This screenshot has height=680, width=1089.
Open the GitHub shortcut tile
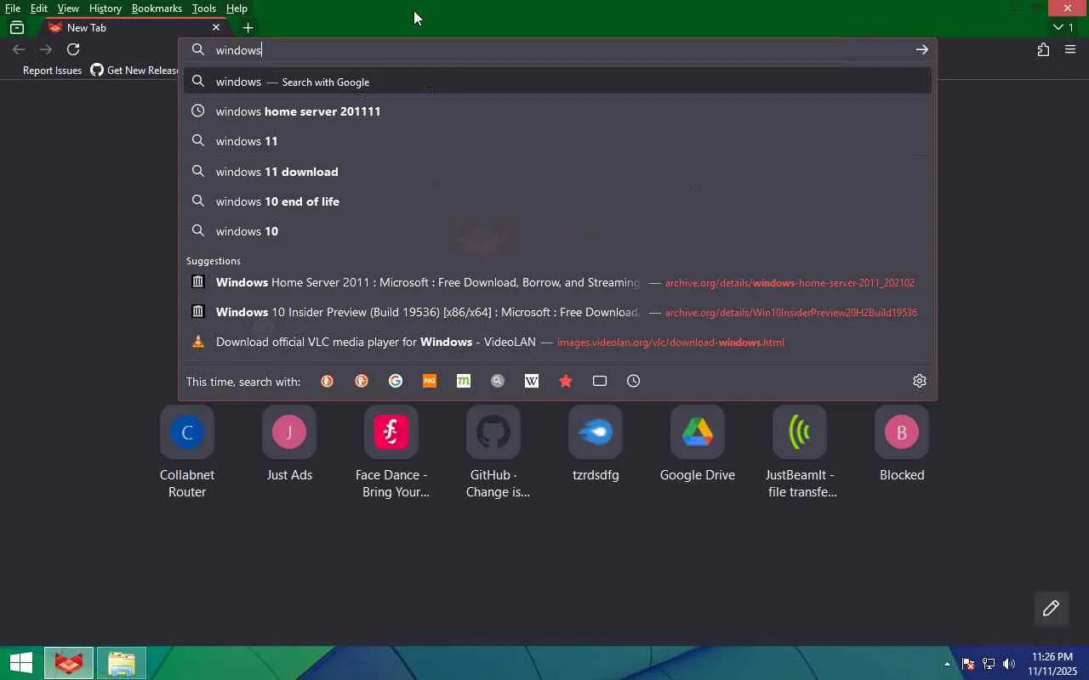coord(493,452)
